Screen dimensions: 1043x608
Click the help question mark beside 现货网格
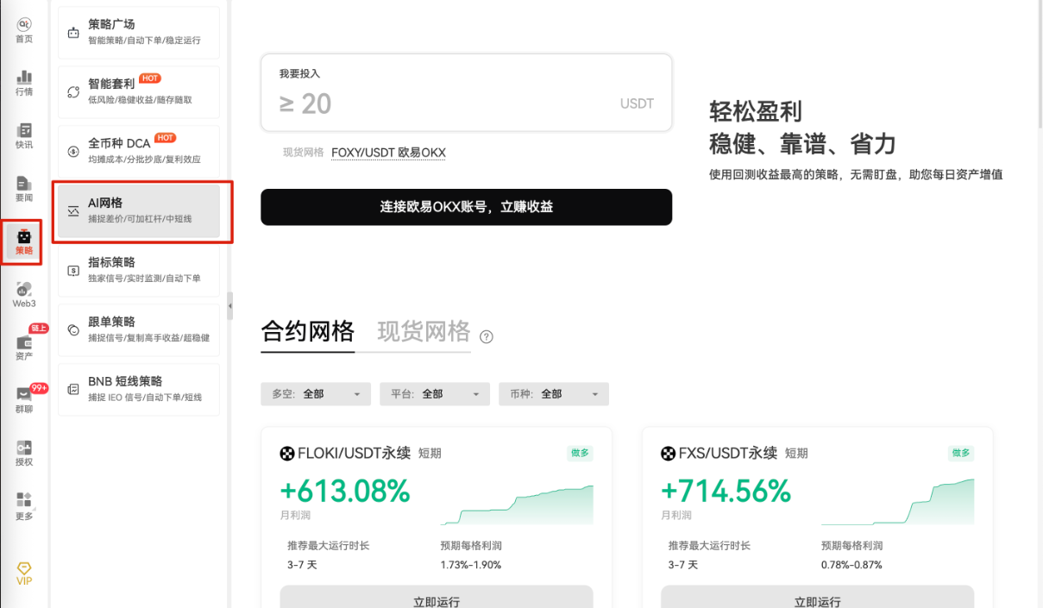tap(486, 337)
